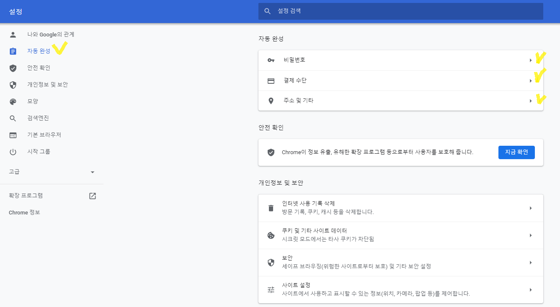Open the Chrome 정보 page link

coord(24,213)
